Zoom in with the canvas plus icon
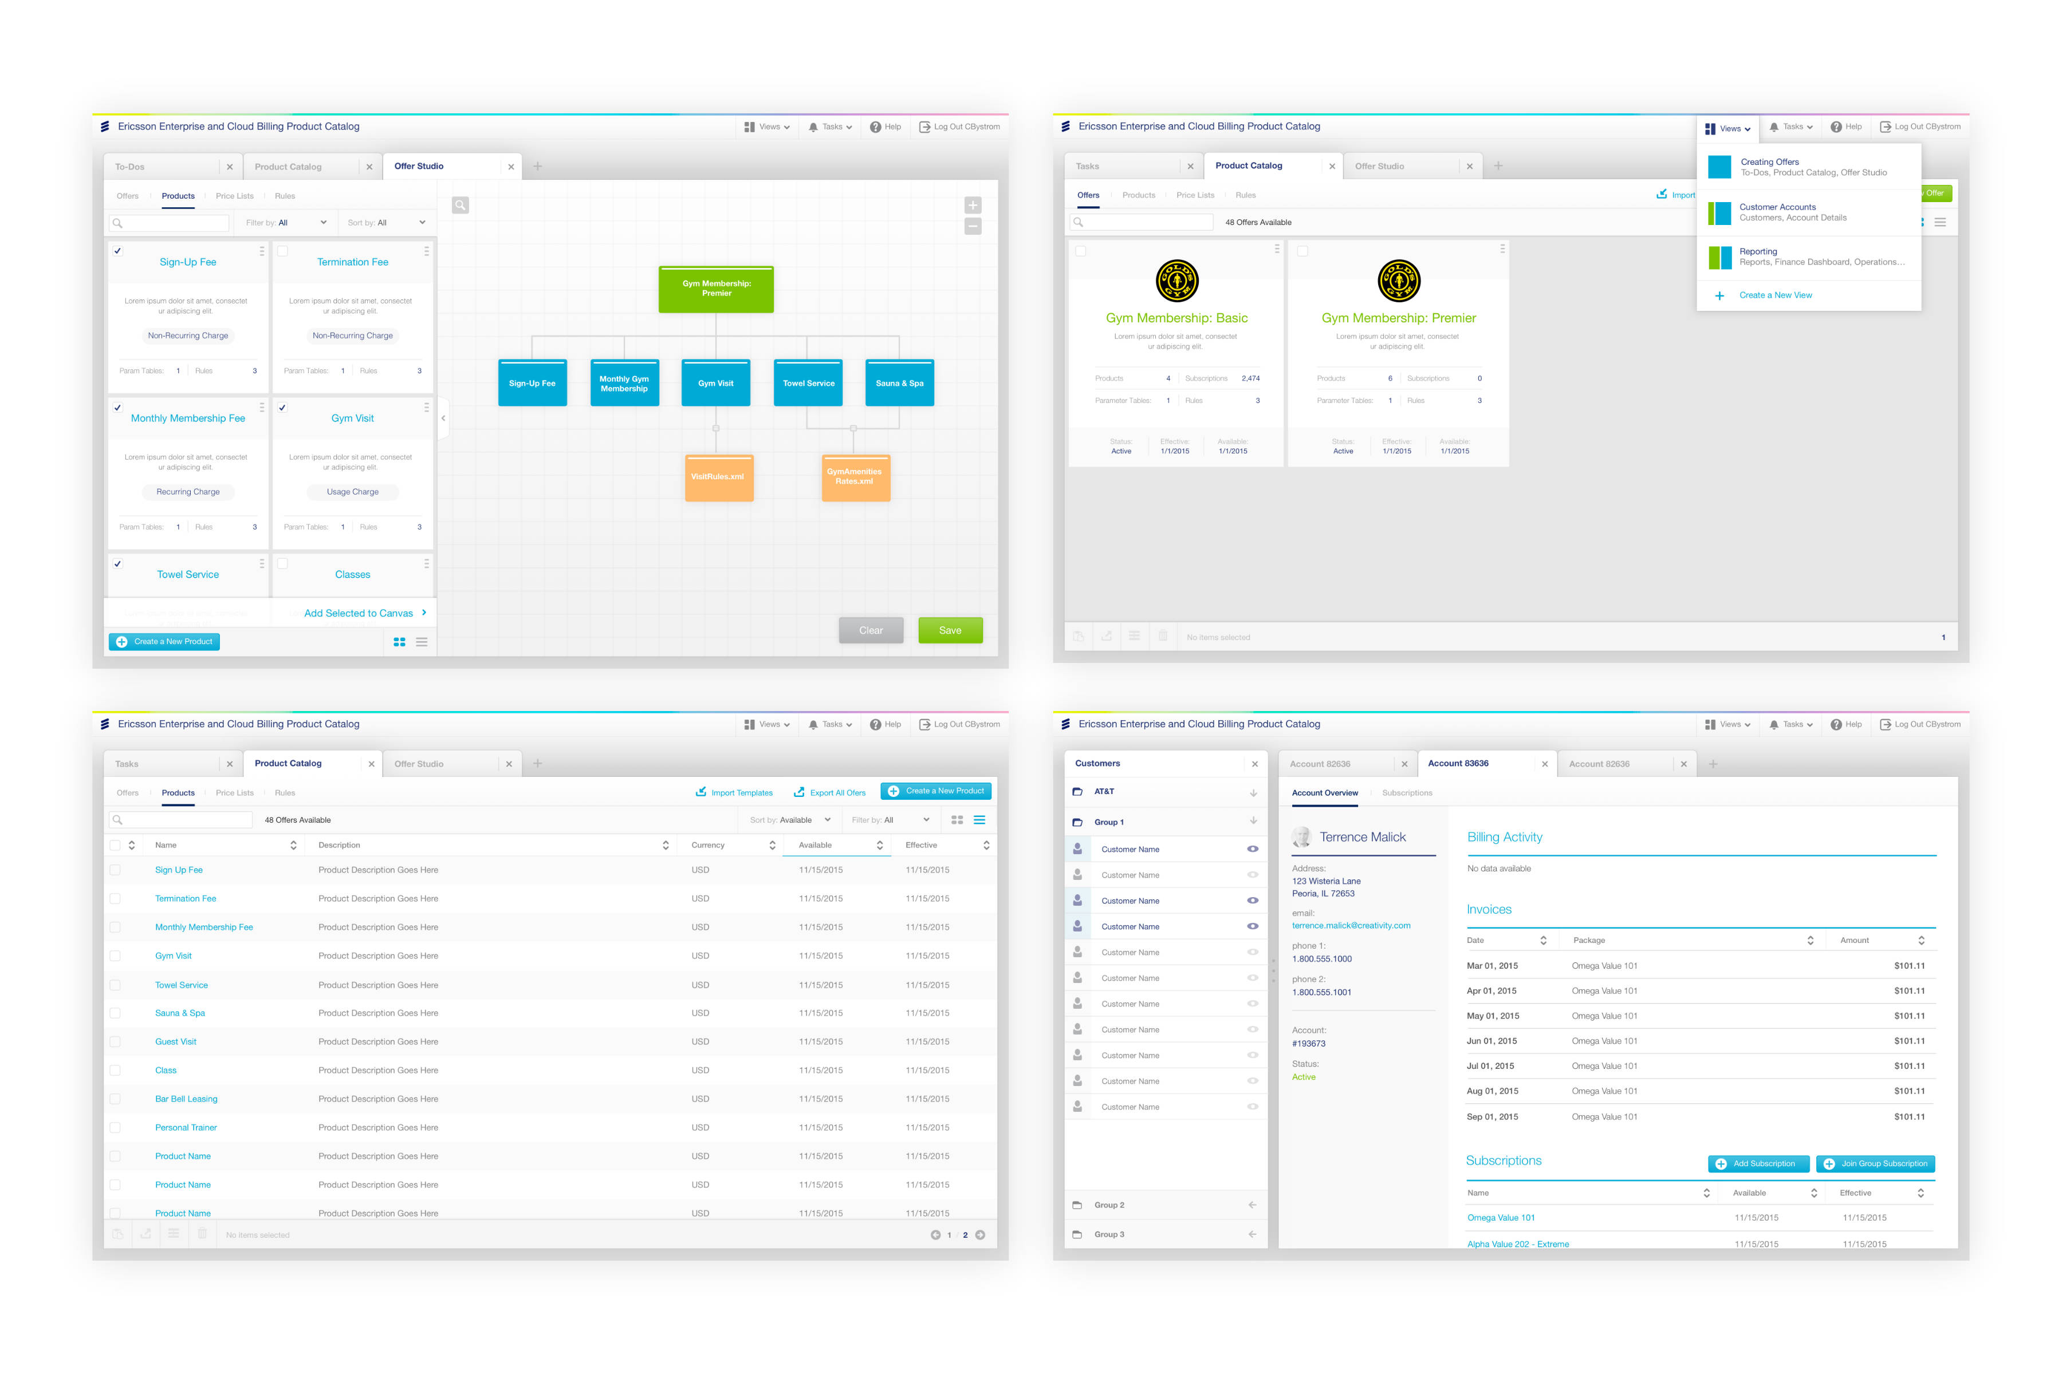2062x1374 pixels. (972, 205)
